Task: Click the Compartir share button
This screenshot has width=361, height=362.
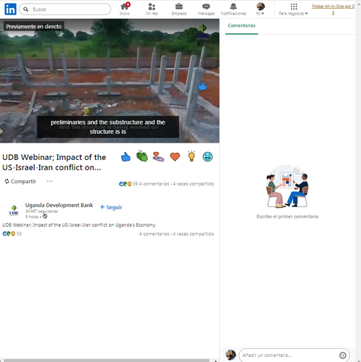Action: pyautogui.click(x=20, y=181)
